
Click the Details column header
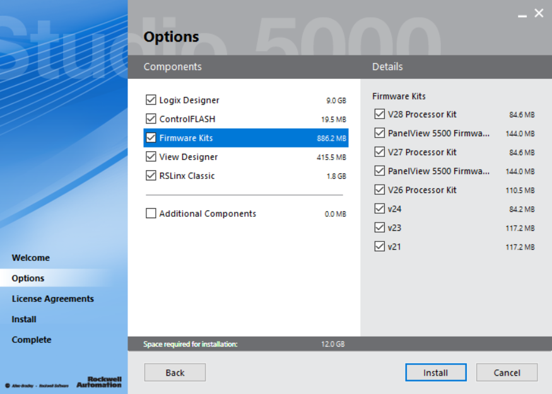387,66
